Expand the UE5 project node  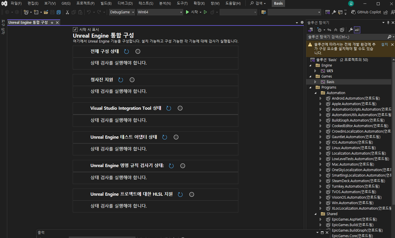(x=315, y=71)
